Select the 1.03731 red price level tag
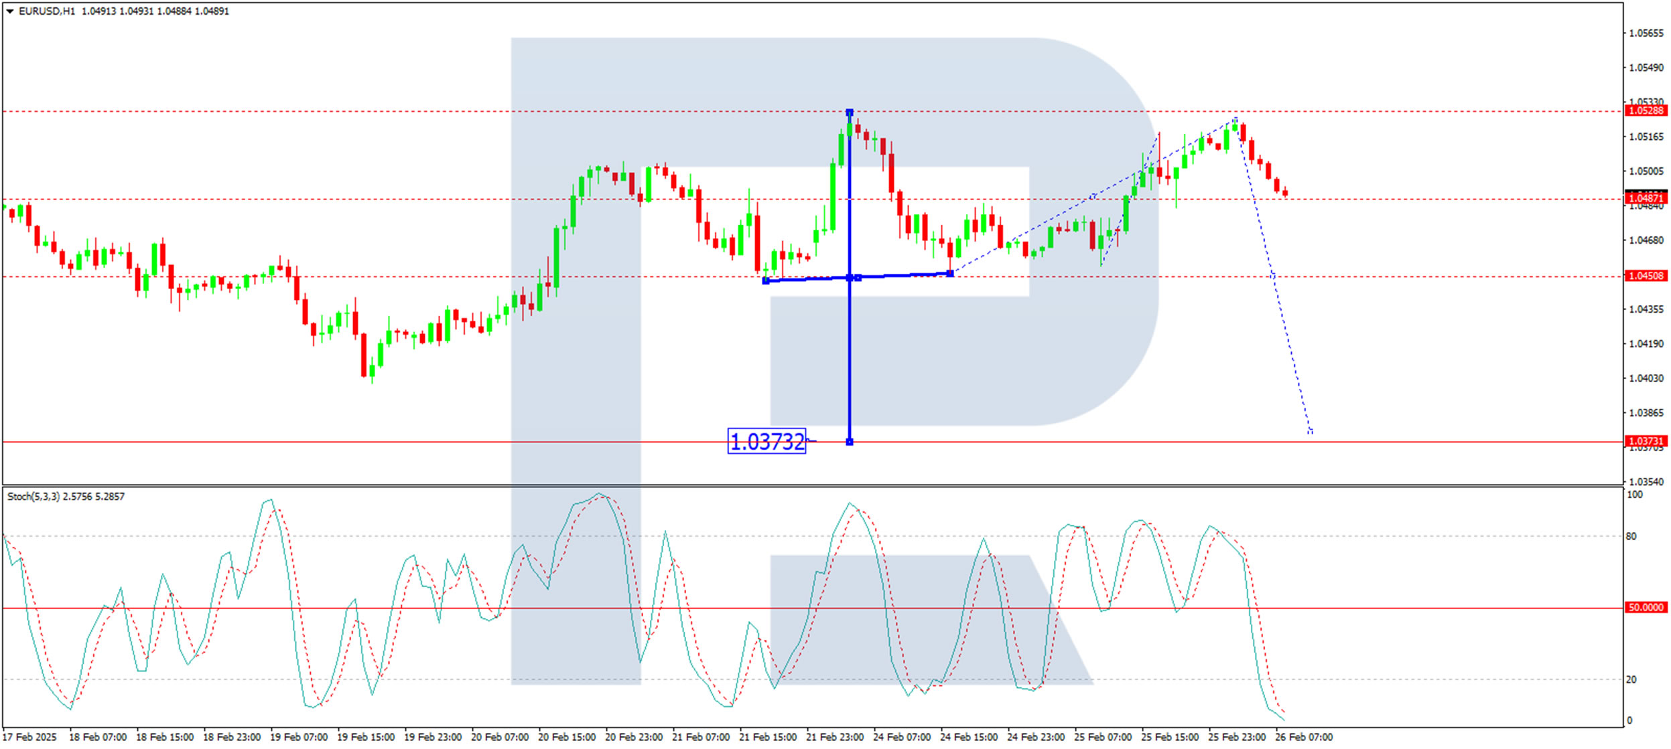Viewport: 1671px width, 749px height. coord(1646,441)
